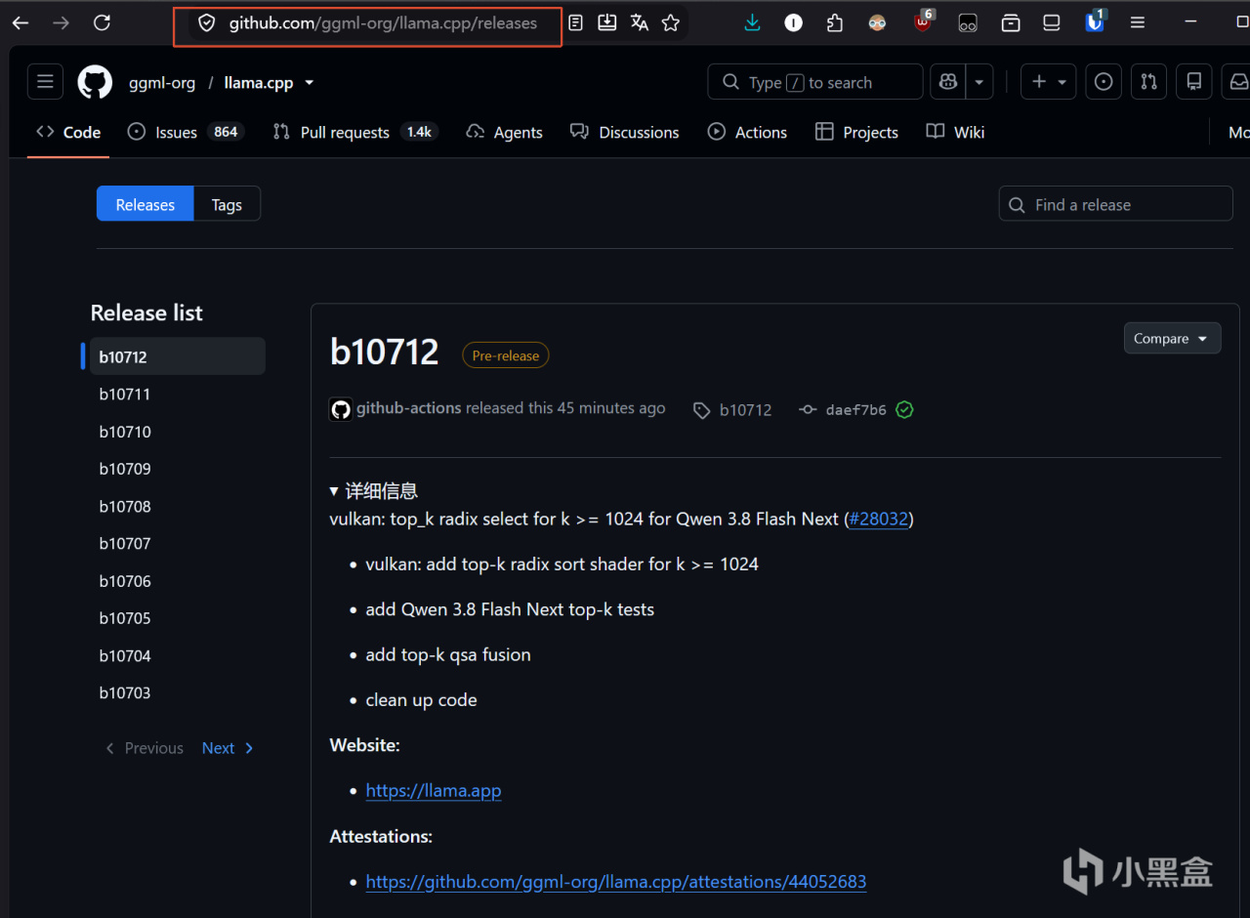The width and height of the screenshot is (1250, 918).
Task: Open the attestations/44052683 link
Action: click(x=616, y=881)
